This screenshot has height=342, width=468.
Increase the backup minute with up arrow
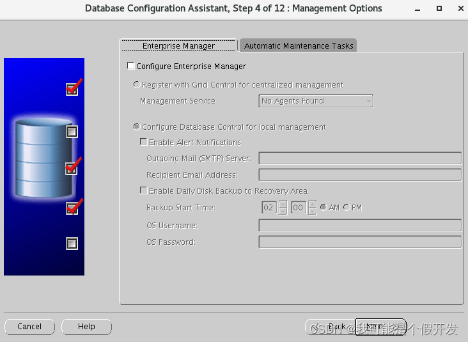(313, 204)
